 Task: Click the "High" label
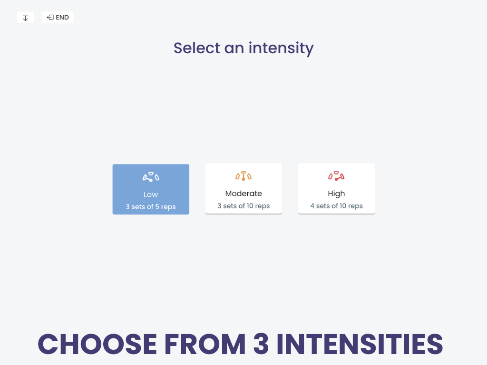tap(336, 193)
